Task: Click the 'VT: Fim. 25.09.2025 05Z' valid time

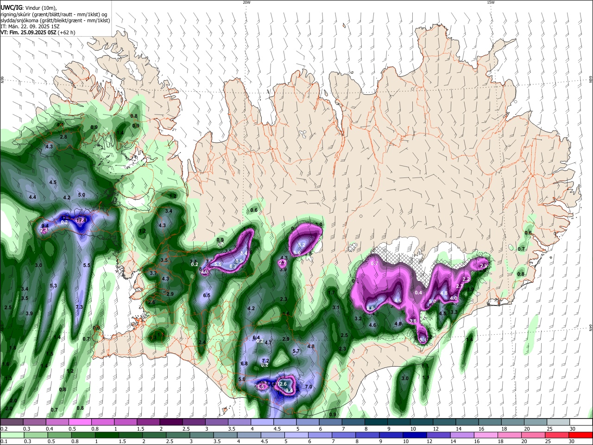Action: point(27,32)
